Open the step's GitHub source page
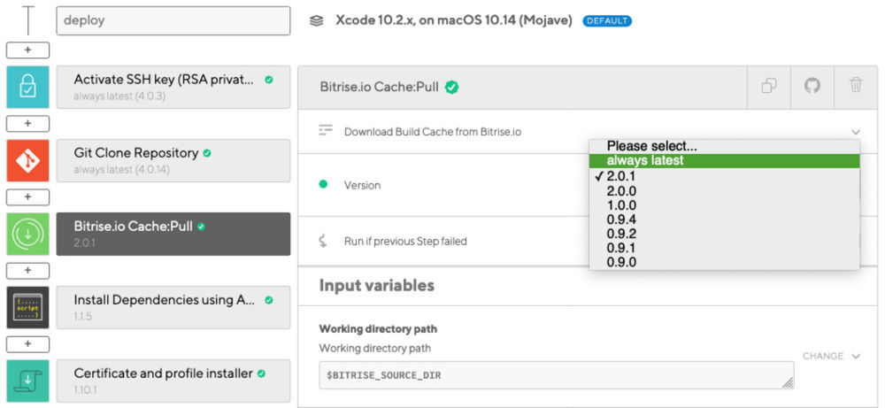This screenshot has width=885, height=408. tap(812, 87)
